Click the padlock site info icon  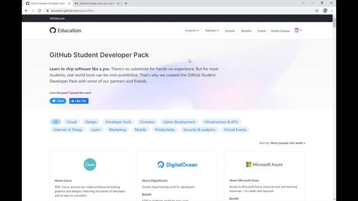tap(48, 11)
